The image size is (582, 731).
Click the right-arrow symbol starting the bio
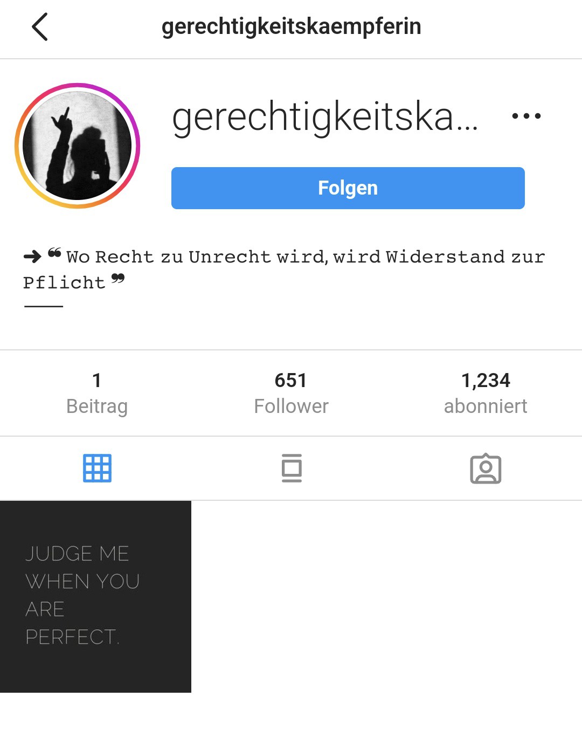[32, 257]
